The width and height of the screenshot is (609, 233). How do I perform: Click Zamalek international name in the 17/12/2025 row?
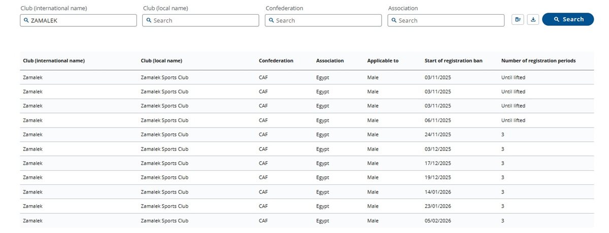pyautogui.click(x=32, y=164)
